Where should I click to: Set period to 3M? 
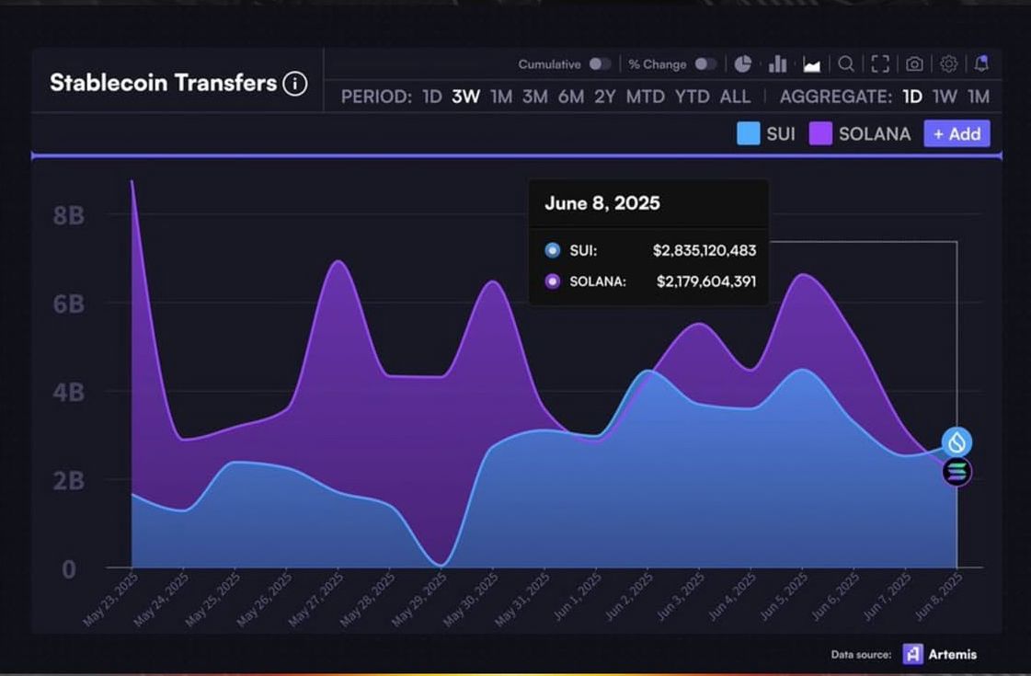535,97
